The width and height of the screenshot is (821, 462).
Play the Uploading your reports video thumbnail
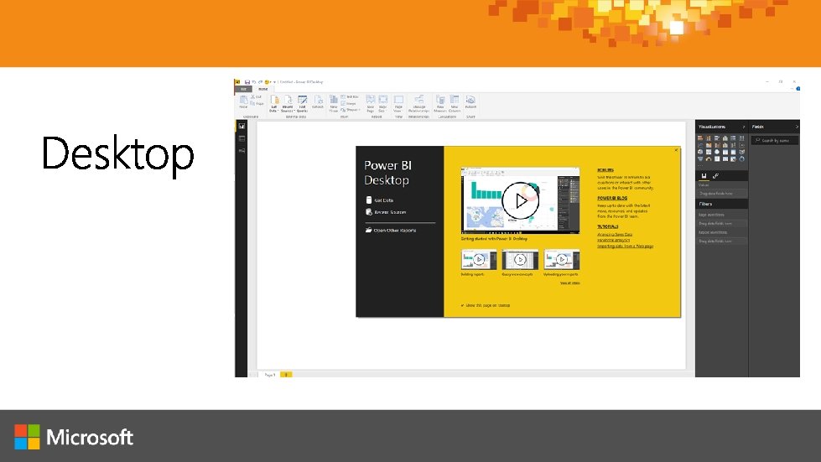click(561, 260)
